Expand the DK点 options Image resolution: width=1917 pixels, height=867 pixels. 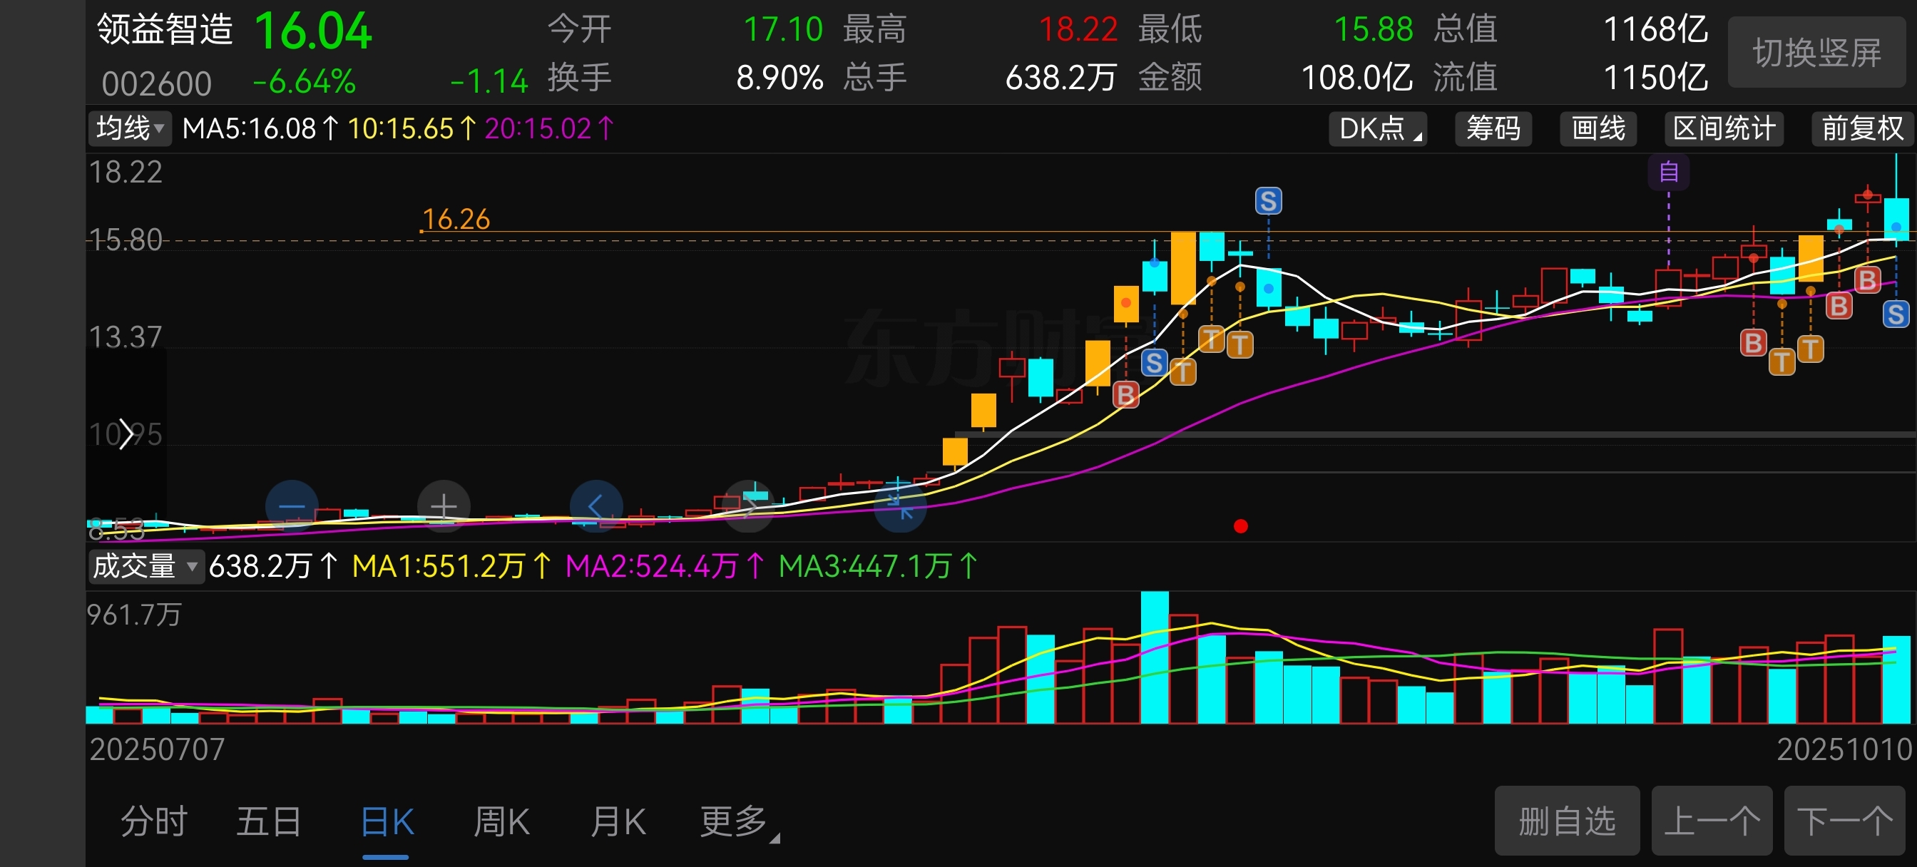coord(1377,129)
